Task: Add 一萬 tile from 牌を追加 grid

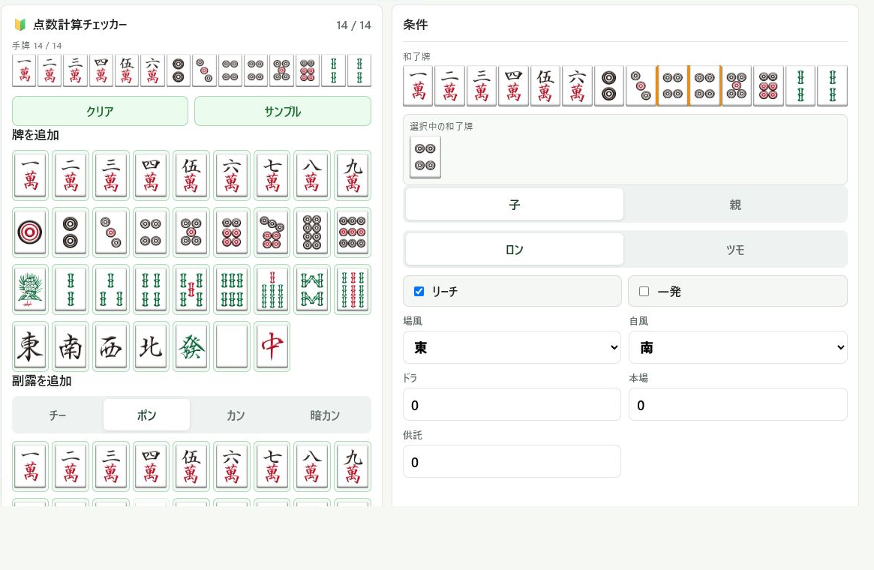Action: (x=30, y=175)
